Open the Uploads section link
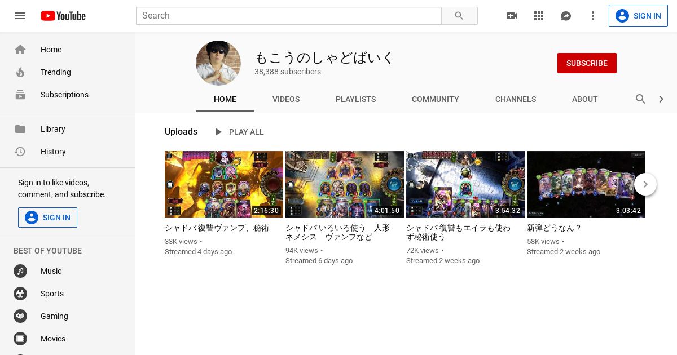The width and height of the screenshot is (677, 355). tap(181, 132)
